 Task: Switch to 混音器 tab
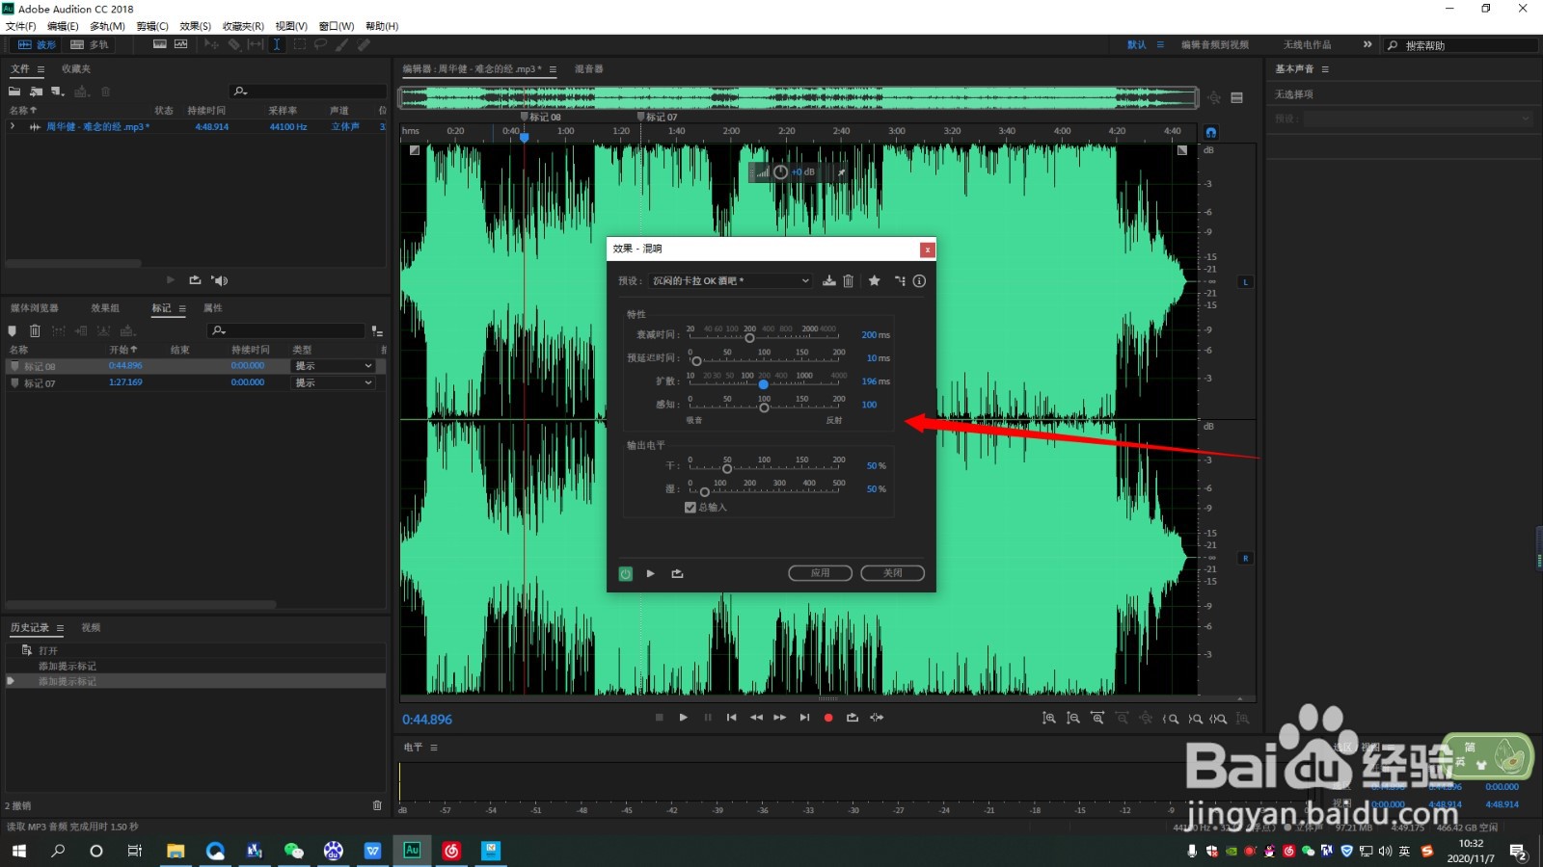click(589, 69)
